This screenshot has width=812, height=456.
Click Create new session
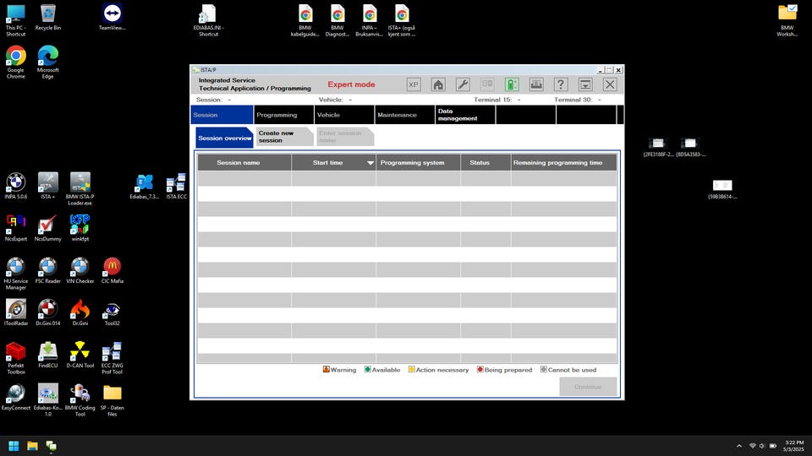[x=284, y=137]
